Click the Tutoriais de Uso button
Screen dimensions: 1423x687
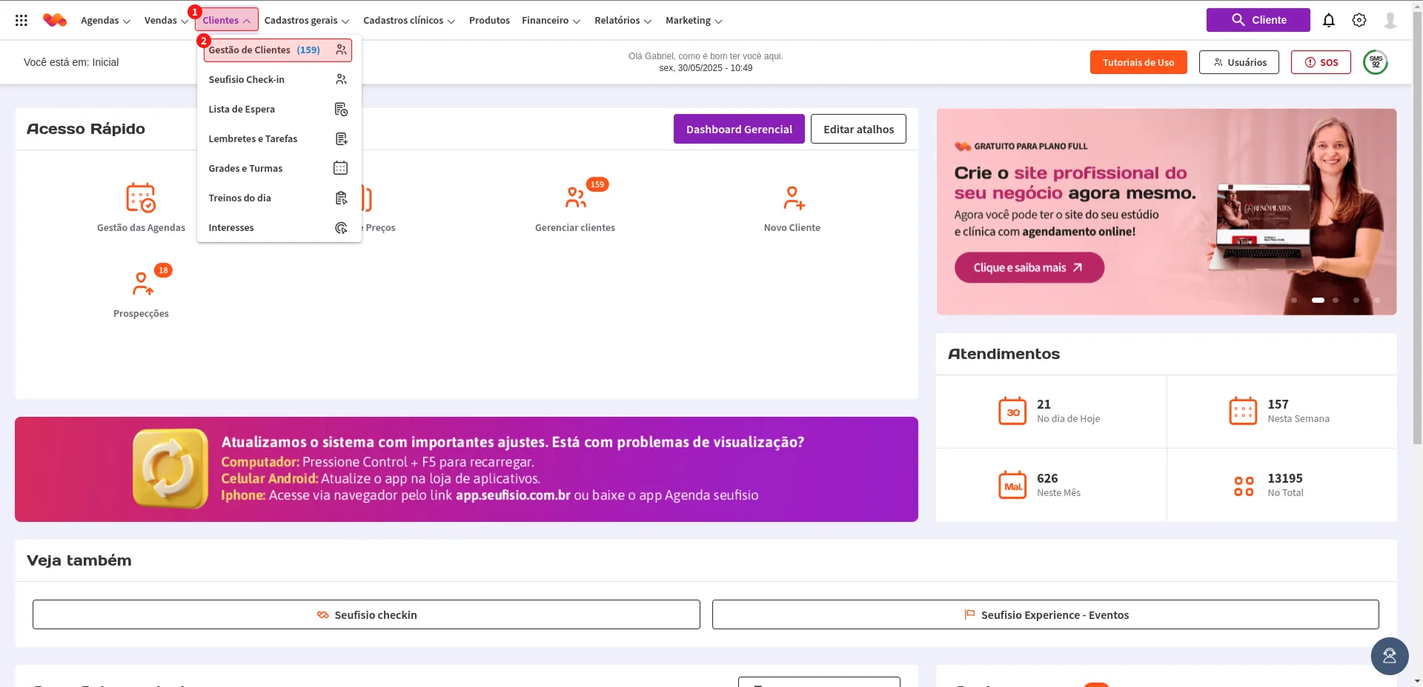tap(1138, 63)
